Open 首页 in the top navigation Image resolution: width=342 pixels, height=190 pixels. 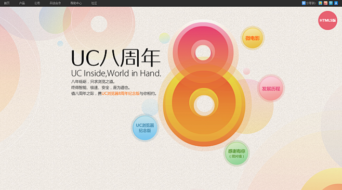[7, 3]
